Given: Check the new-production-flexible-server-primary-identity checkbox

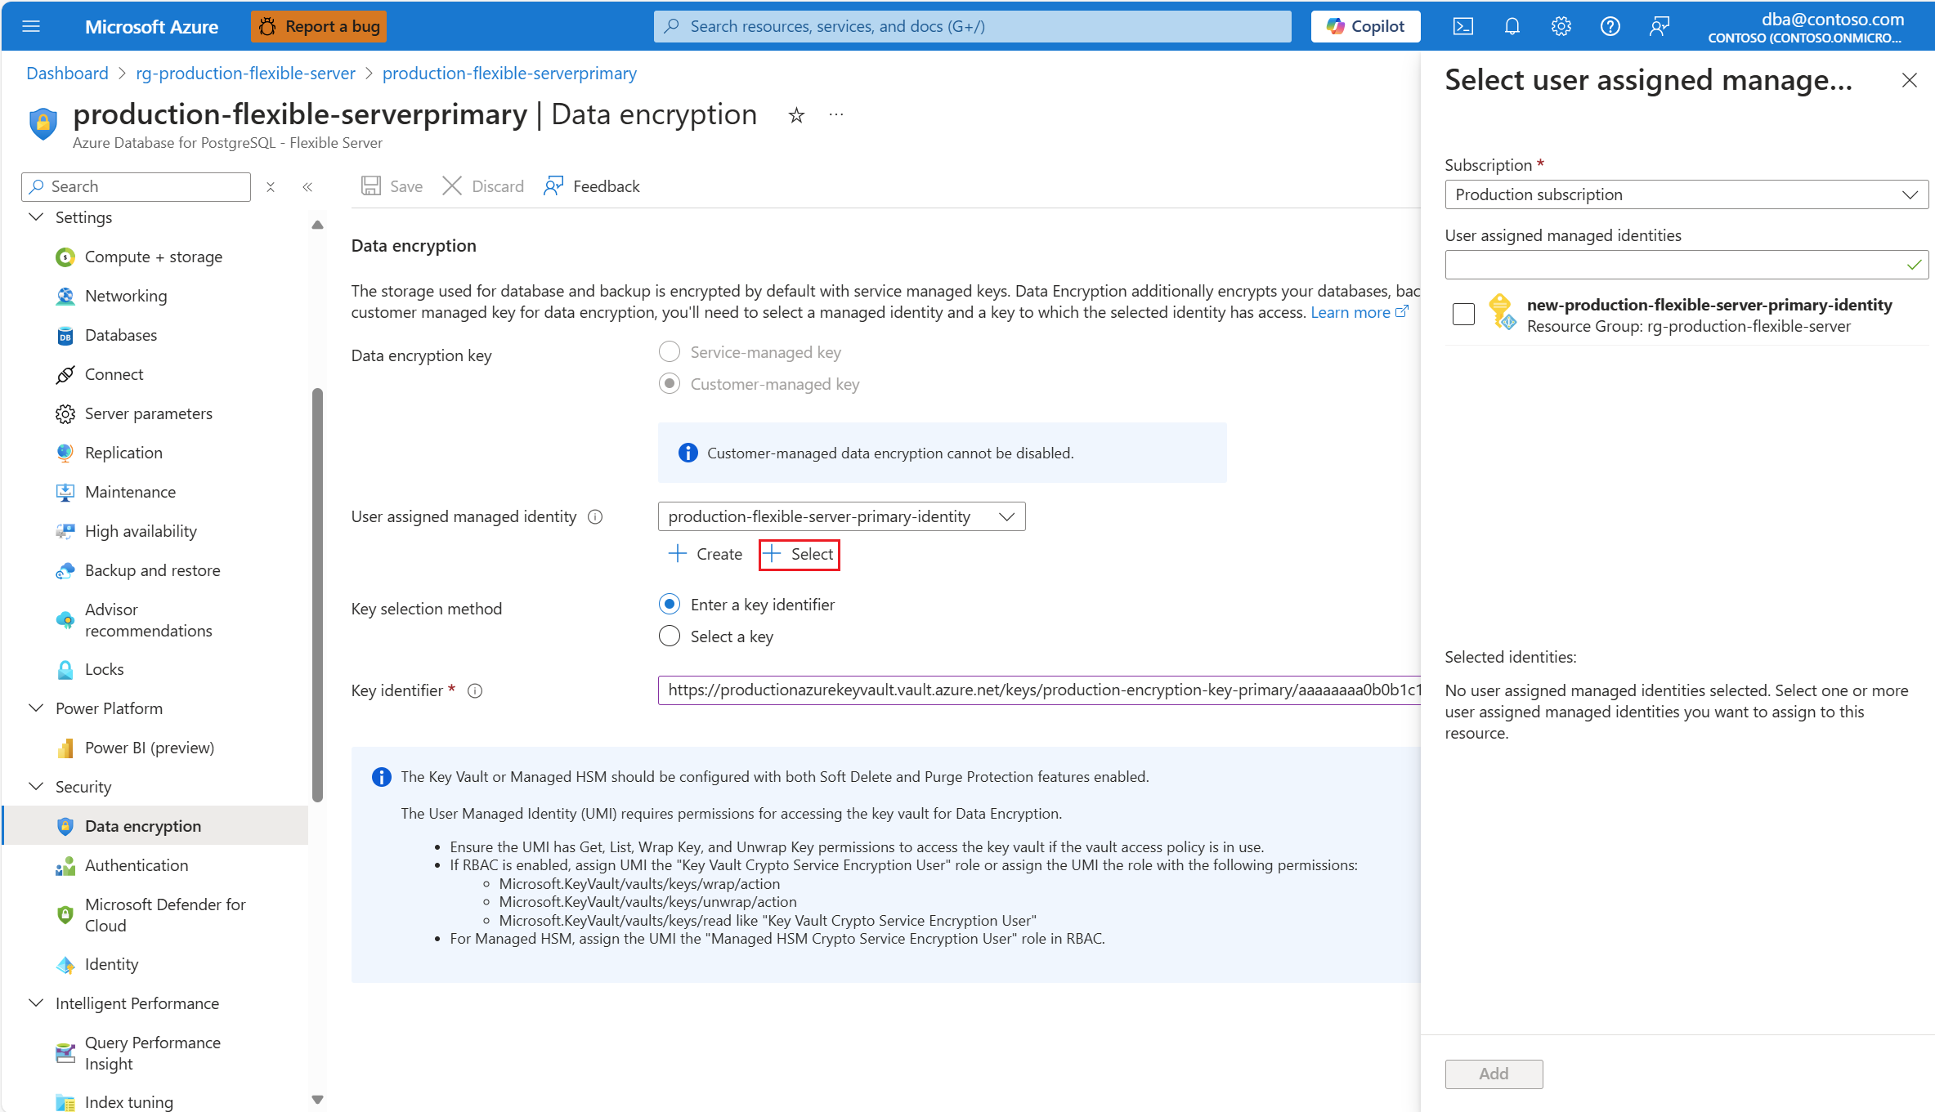Looking at the screenshot, I should [1463, 315].
